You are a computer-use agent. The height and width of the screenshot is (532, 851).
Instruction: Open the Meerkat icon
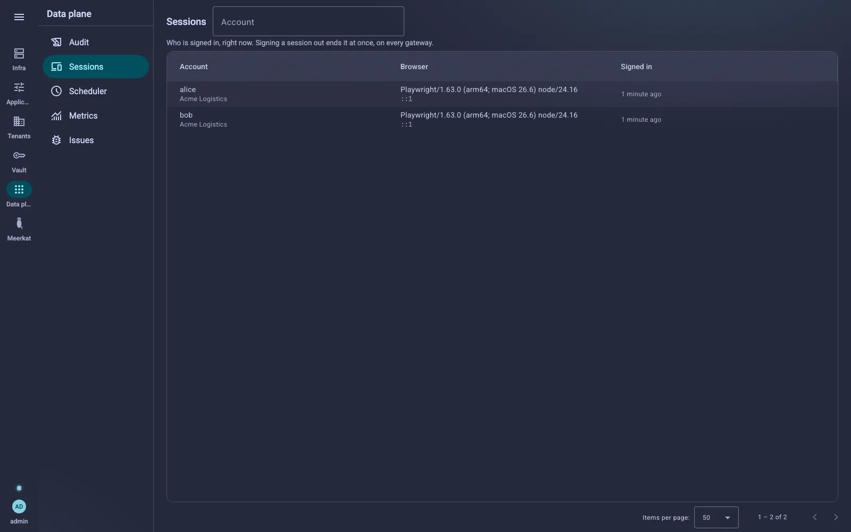point(19,223)
